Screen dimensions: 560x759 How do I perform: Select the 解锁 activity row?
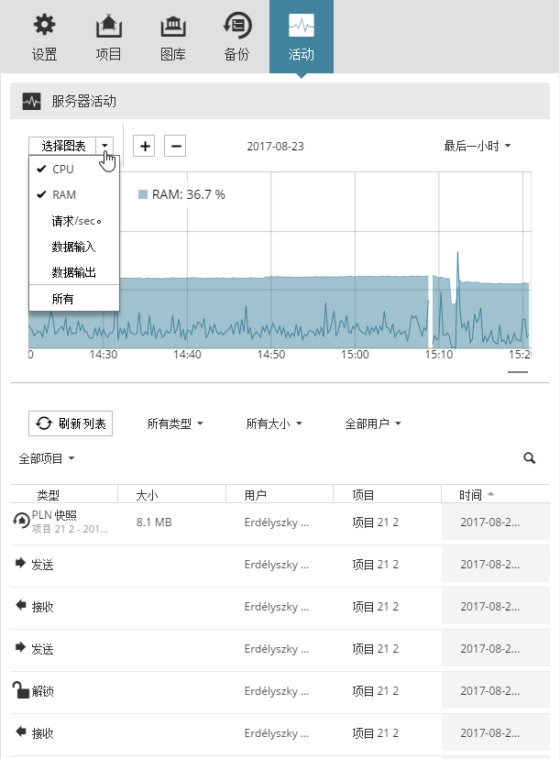point(280,691)
